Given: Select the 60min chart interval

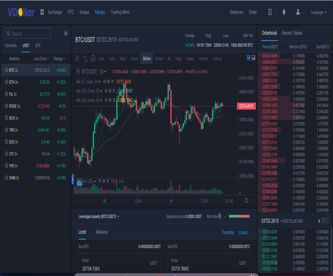Looking at the screenshot, I should click(159, 59).
